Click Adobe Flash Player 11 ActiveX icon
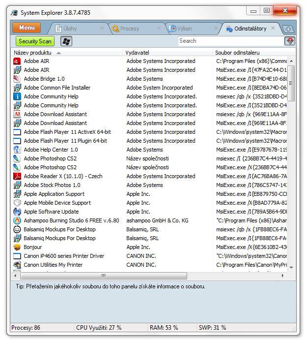This screenshot has width=307, height=342. (x=17, y=132)
